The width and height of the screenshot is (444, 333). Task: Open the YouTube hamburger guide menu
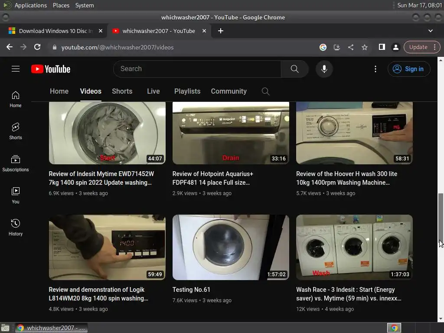coord(16,69)
